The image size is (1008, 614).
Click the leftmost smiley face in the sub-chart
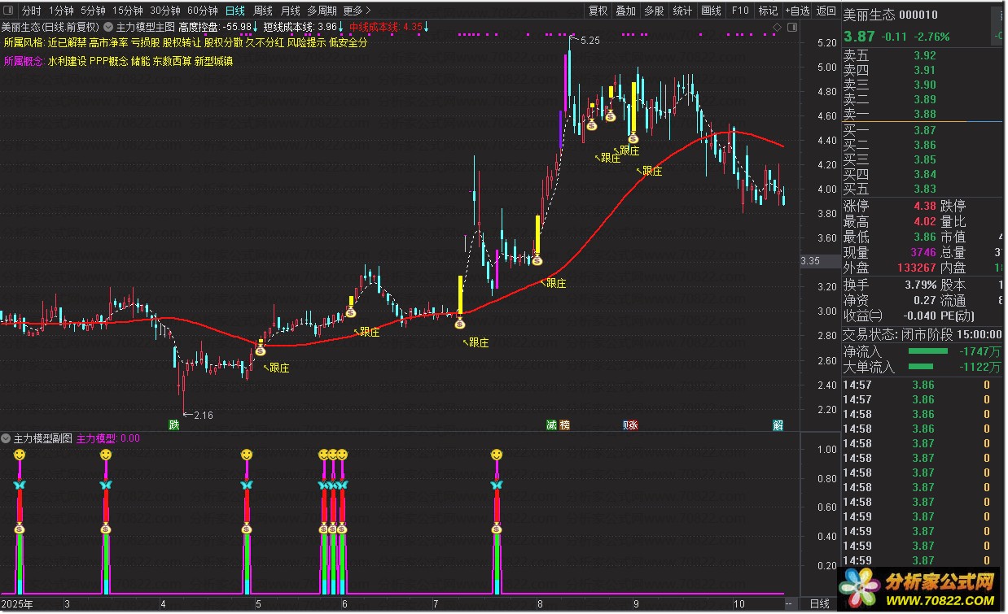tap(20, 454)
